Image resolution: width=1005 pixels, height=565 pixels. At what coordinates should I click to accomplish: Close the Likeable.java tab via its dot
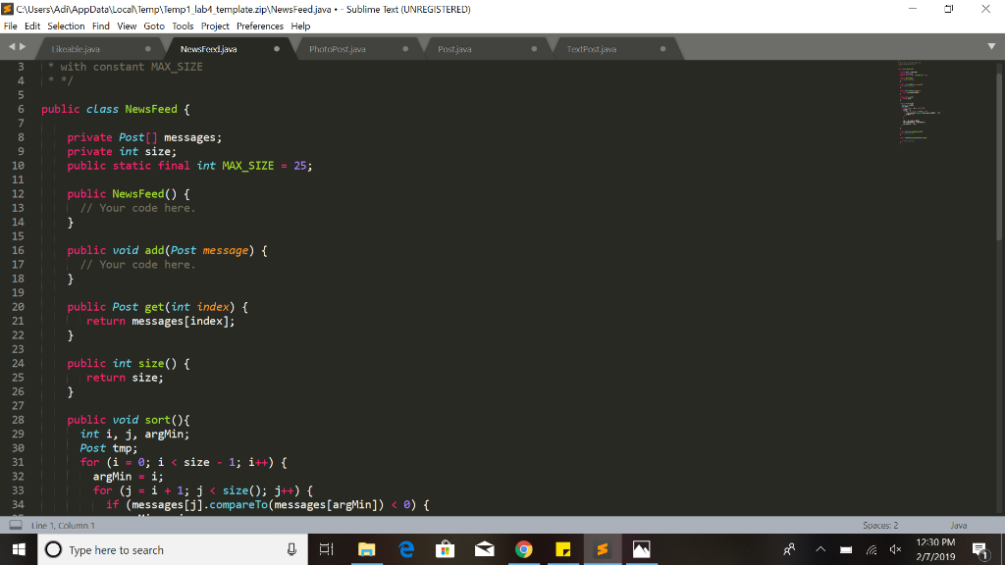coord(148,49)
